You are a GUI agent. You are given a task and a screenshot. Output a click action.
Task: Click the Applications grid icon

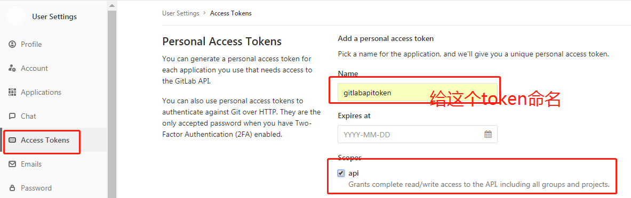click(12, 92)
